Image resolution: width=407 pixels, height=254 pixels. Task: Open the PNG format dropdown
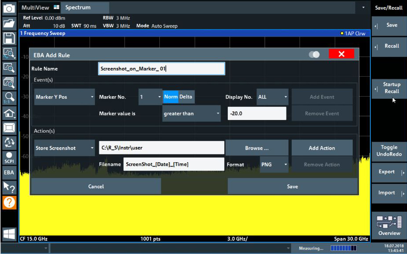click(274, 164)
